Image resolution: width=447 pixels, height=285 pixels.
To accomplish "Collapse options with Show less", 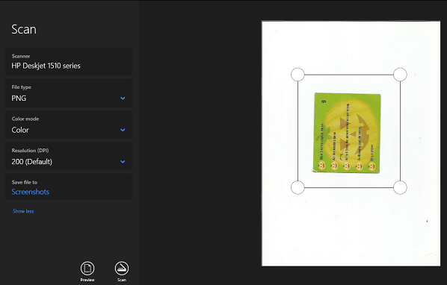I will click(x=23, y=211).
